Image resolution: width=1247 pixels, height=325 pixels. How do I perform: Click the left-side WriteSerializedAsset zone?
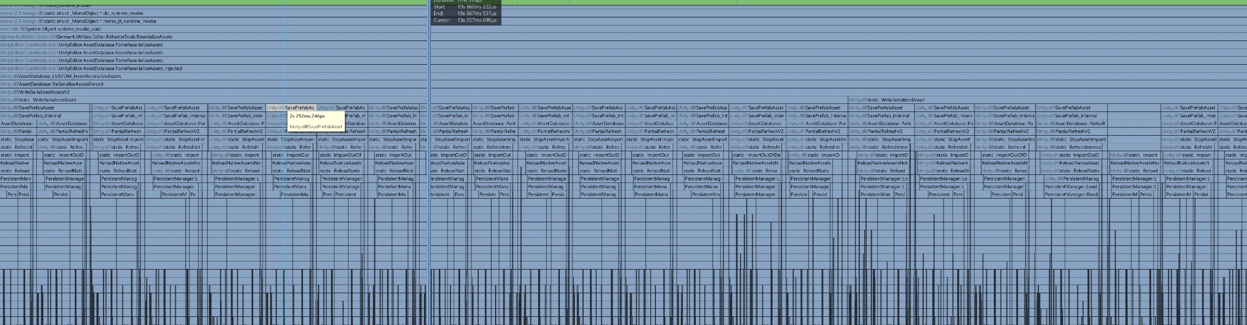point(44,100)
